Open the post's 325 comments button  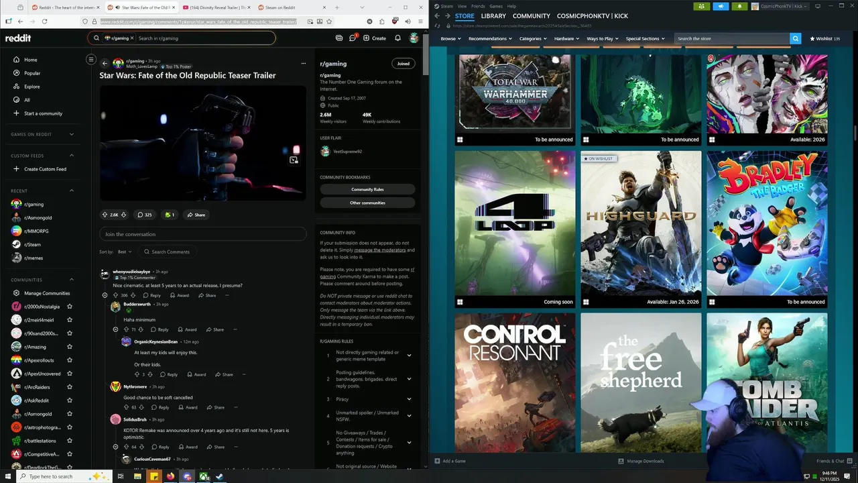[x=144, y=215]
